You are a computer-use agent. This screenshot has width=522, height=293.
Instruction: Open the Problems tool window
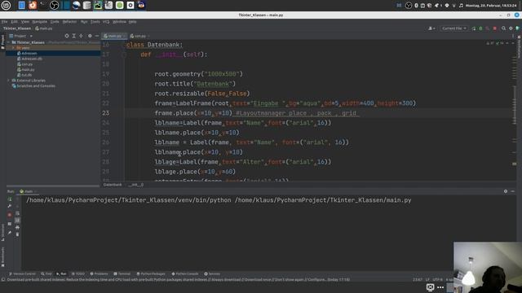click(x=99, y=274)
